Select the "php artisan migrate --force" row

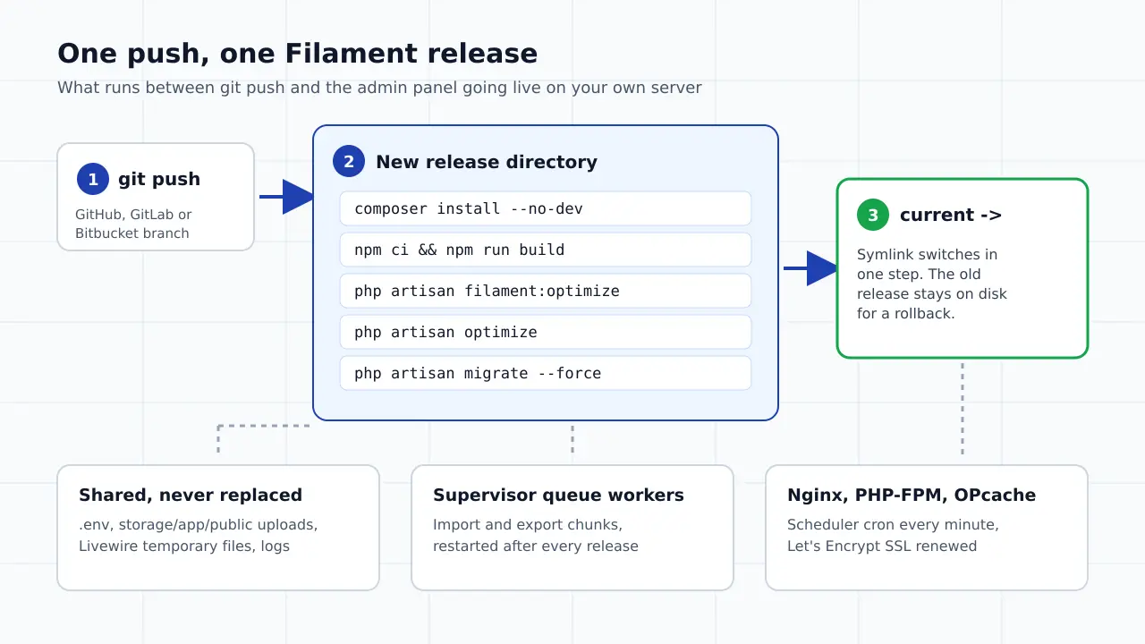click(546, 373)
